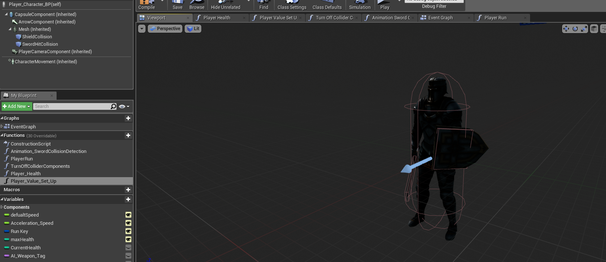
Task: Add a new variable with plus icon
Action: point(128,199)
